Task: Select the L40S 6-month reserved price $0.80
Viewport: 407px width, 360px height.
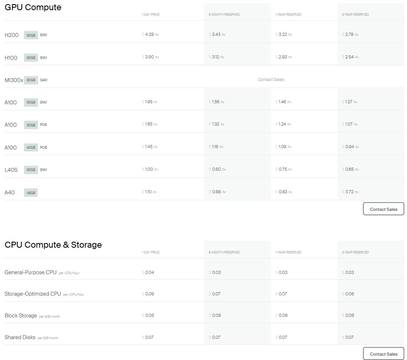Action: 217,169
